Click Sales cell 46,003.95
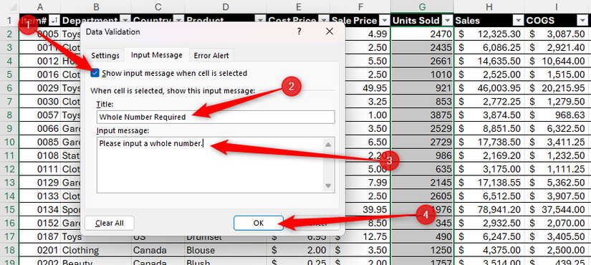Viewport: 591px width, 265px height. click(x=489, y=88)
